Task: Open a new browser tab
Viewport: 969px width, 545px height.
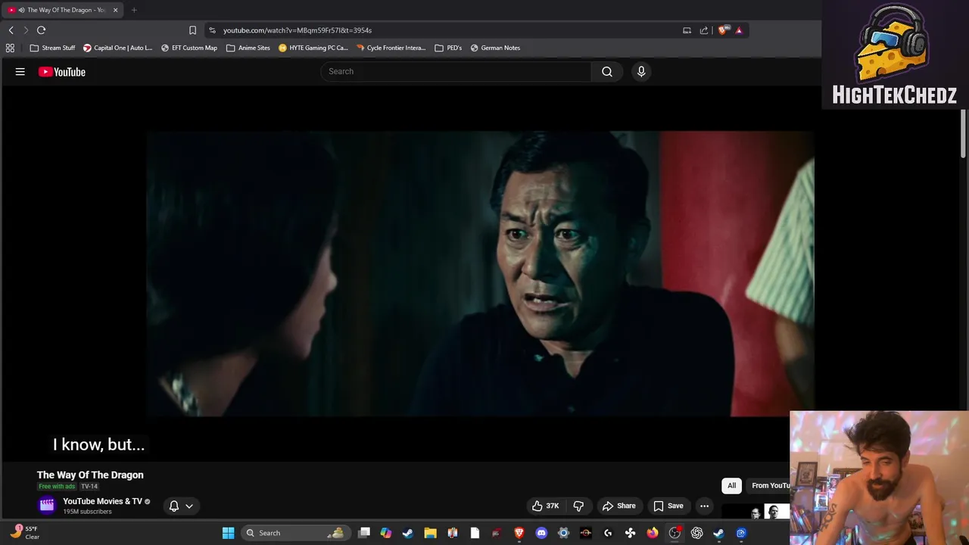Action: 134,10
